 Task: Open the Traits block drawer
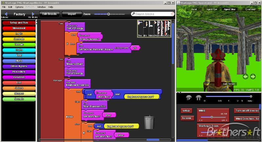(19, 50)
